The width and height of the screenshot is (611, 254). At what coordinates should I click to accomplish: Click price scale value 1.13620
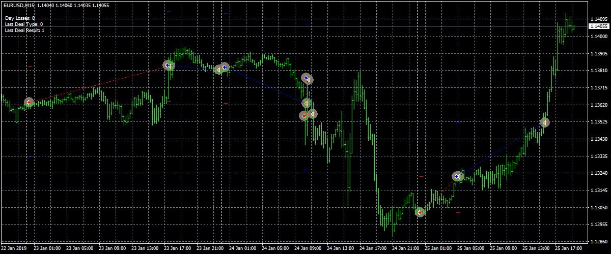599,105
